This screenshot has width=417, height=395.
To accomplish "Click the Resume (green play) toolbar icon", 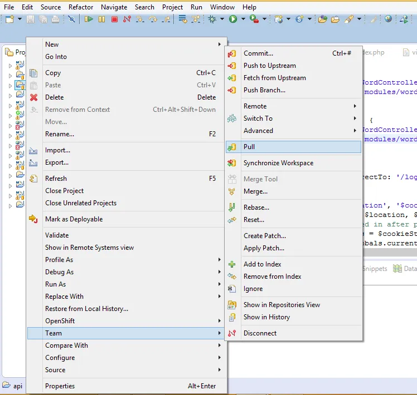I will tap(89, 19).
